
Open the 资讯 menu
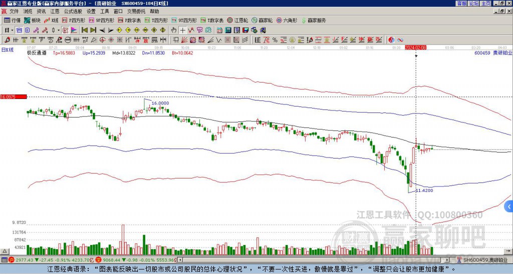41,11
